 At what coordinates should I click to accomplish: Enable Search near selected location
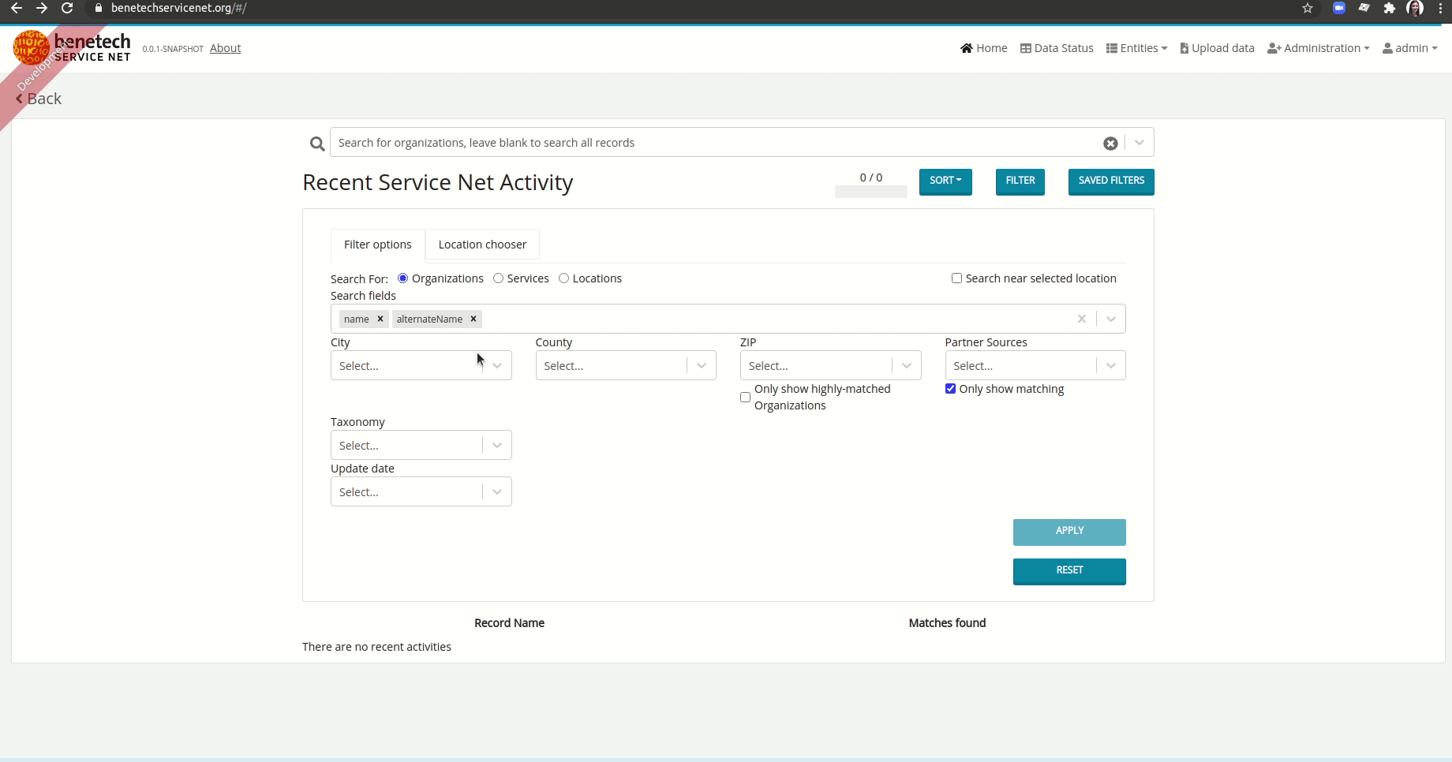point(956,278)
